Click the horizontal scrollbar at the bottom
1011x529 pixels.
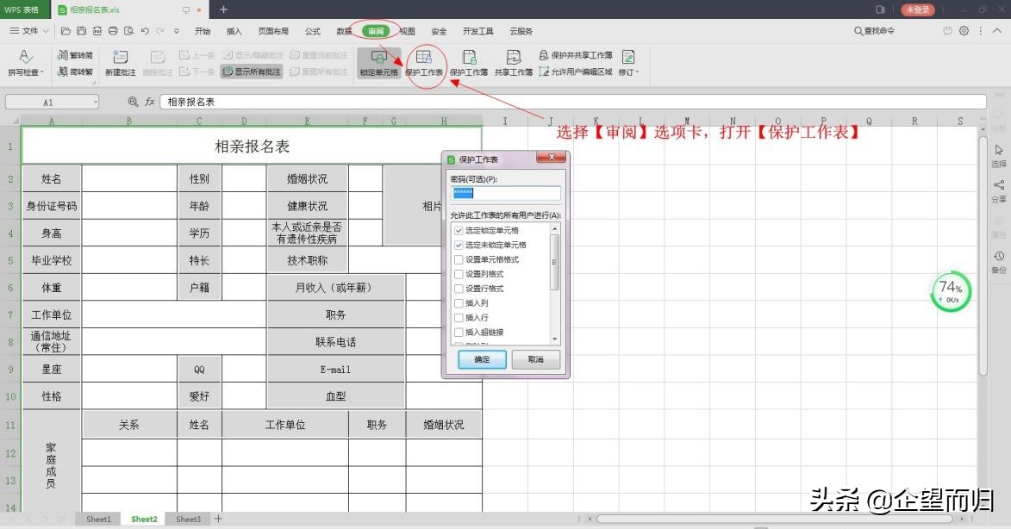pyautogui.click(x=776, y=519)
